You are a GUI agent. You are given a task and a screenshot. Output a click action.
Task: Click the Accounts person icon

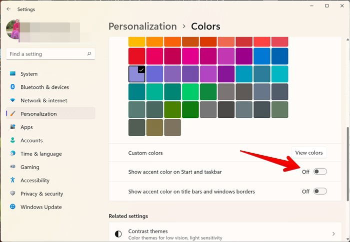click(12, 140)
